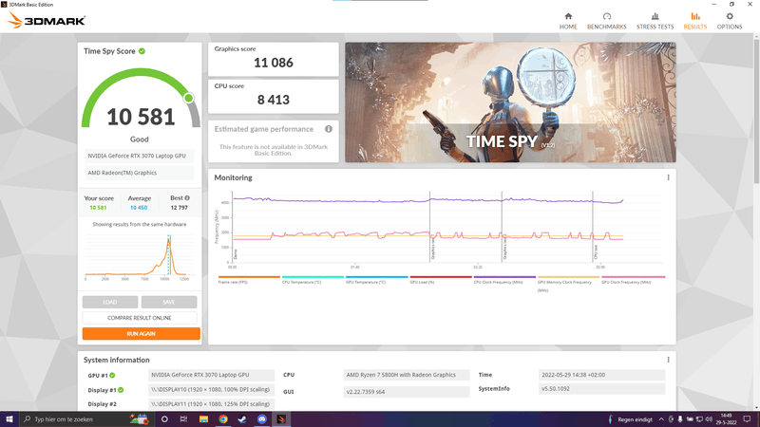Toggle the GPU Load (%) legend
The image size is (760, 427).
pyautogui.click(x=441, y=279)
